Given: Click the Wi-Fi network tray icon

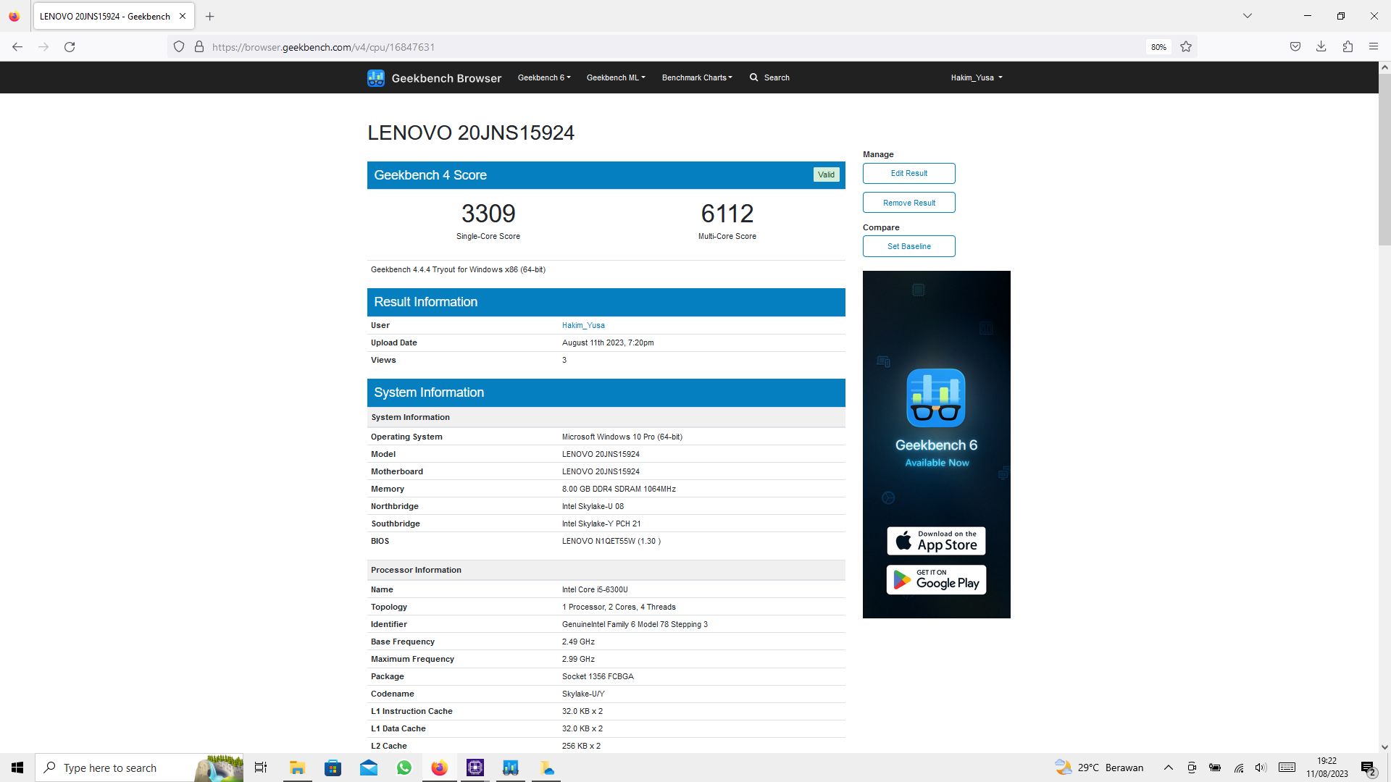Looking at the screenshot, I should 1239,768.
